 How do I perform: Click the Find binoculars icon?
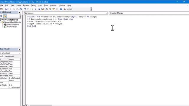pos(21,9)
